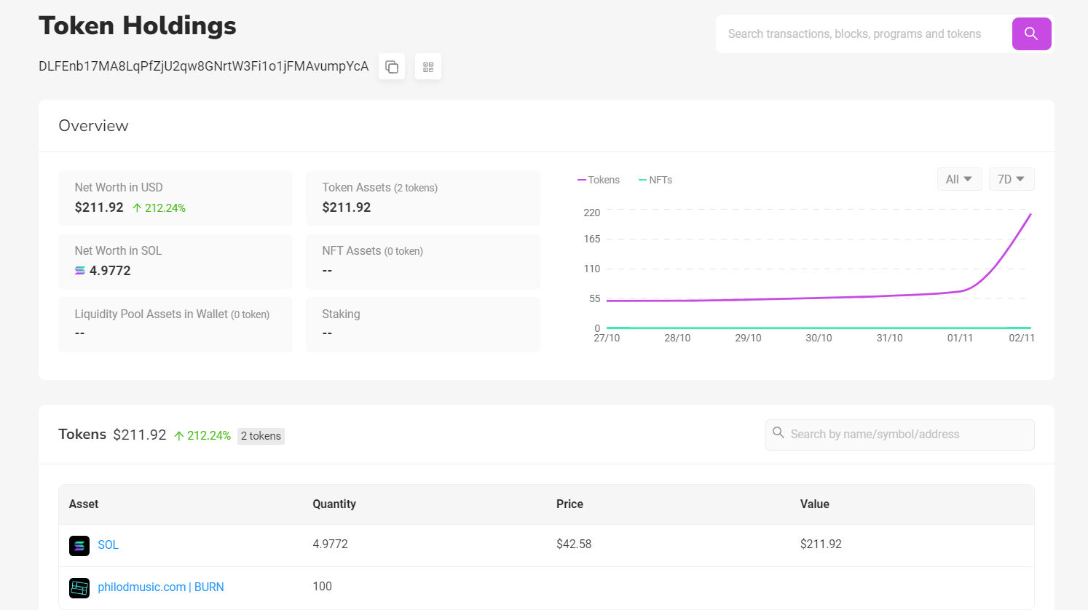Viewport: 1088px width, 610px height.
Task: Click the 02/11 date on chart axis
Action: click(1022, 338)
